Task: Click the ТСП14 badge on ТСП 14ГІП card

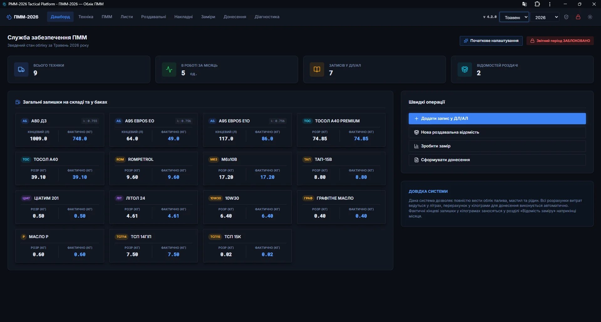Action: [x=122, y=237]
